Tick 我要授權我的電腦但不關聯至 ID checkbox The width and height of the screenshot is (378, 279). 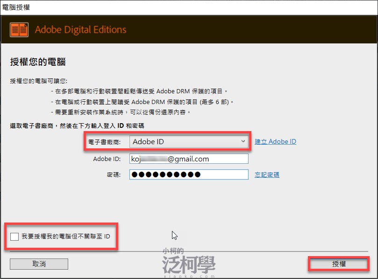[x=14, y=237]
